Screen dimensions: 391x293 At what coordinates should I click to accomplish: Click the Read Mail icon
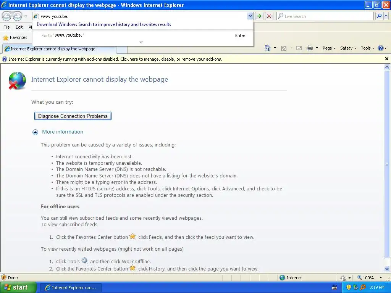(x=299, y=48)
